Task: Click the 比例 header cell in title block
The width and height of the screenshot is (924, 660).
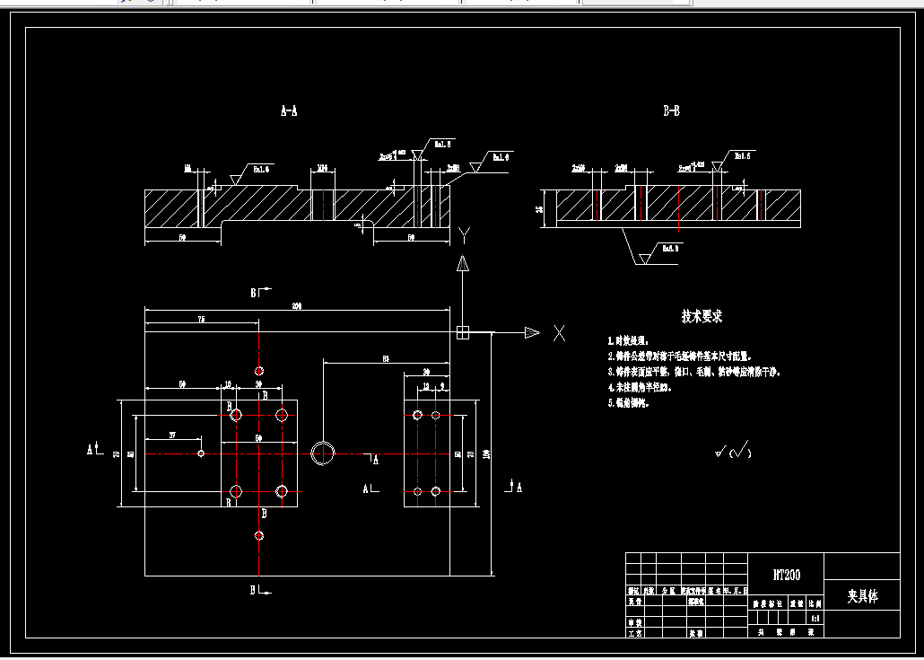Action: pyautogui.click(x=815, y=604)
